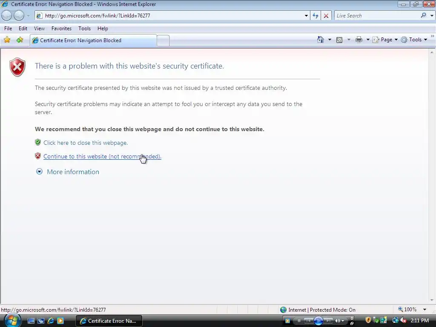Expand the More information arrow button

pos(39,172)
